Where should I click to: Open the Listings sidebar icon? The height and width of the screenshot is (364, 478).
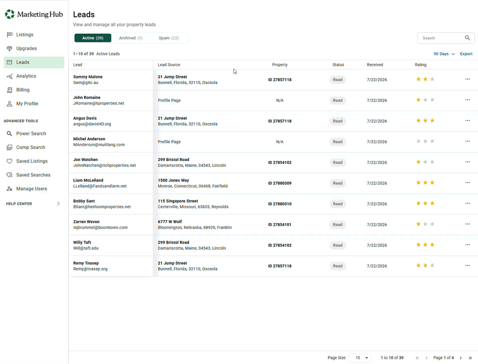(9, 35)
